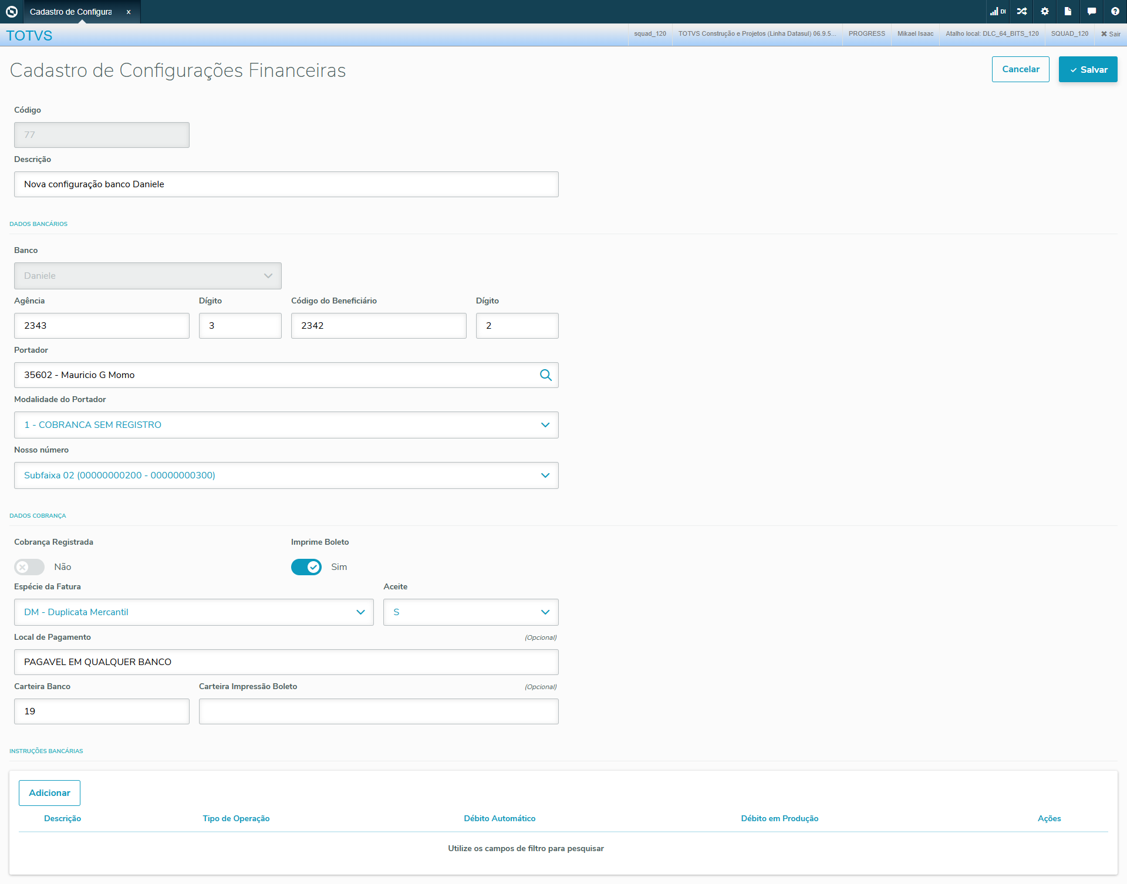This screenshot has height=884, width=1127.
Task: Click the Salvar button
Action: point(1088,69)
